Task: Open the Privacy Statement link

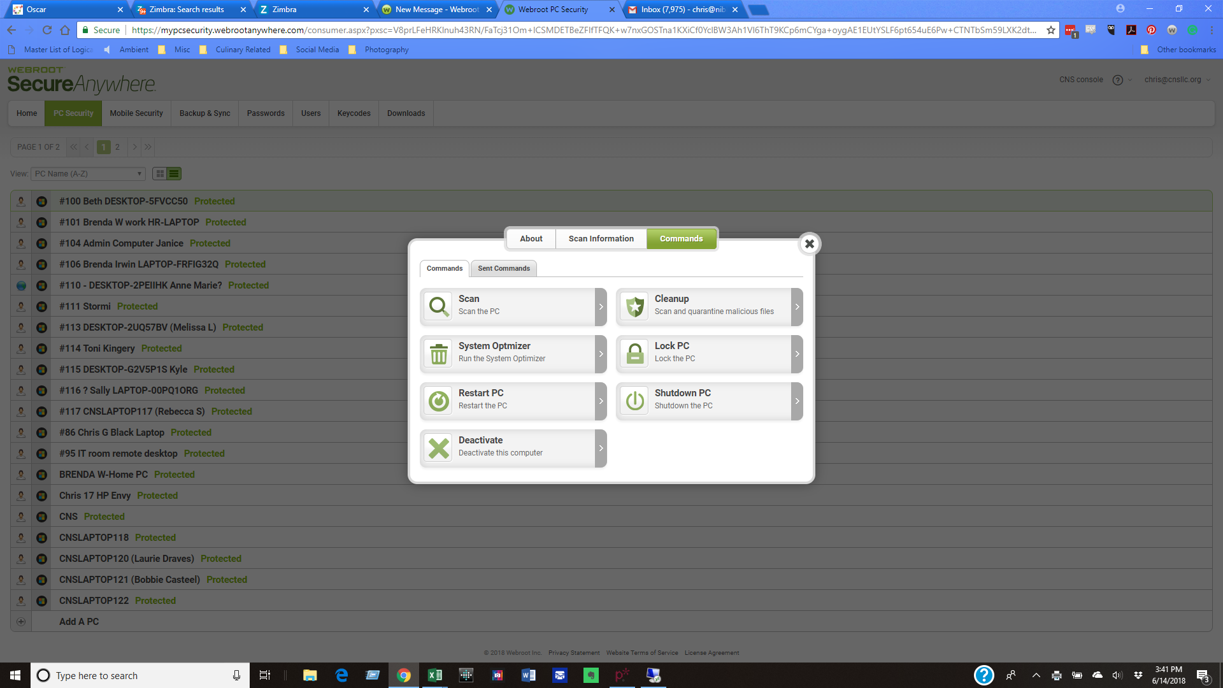Action: pyautogui.click(x=574, y=653)
